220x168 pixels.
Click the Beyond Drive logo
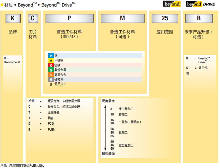point(201,4)
